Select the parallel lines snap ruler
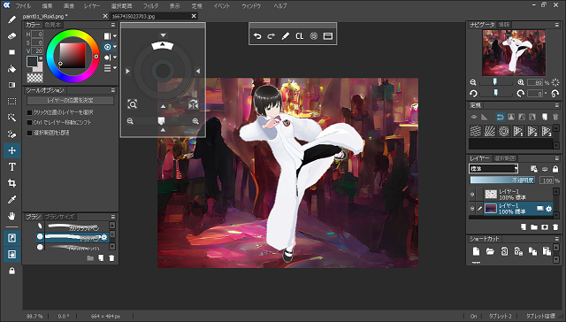 coord(476,131)
